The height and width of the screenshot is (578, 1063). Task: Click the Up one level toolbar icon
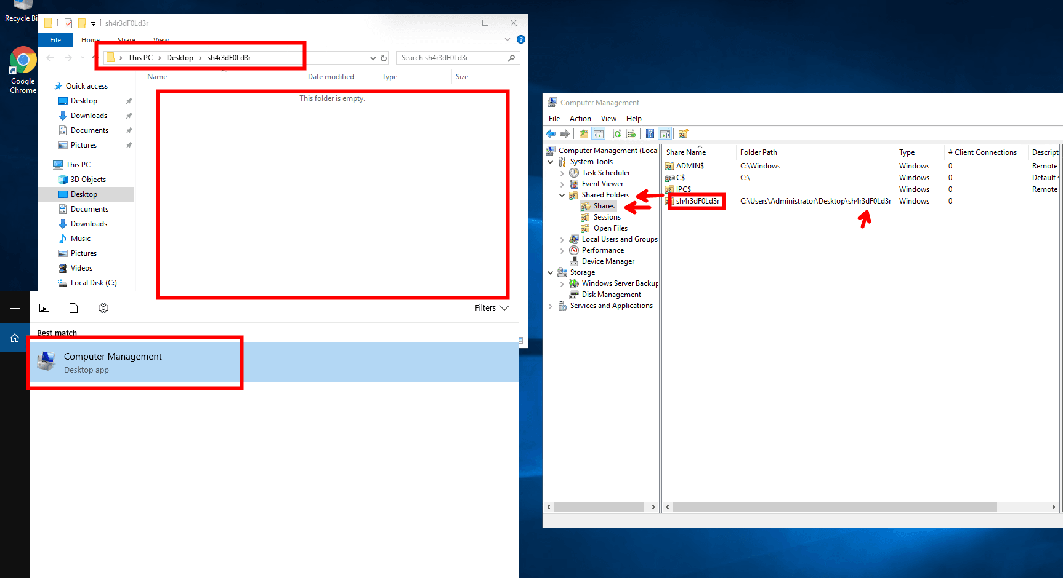584,134
